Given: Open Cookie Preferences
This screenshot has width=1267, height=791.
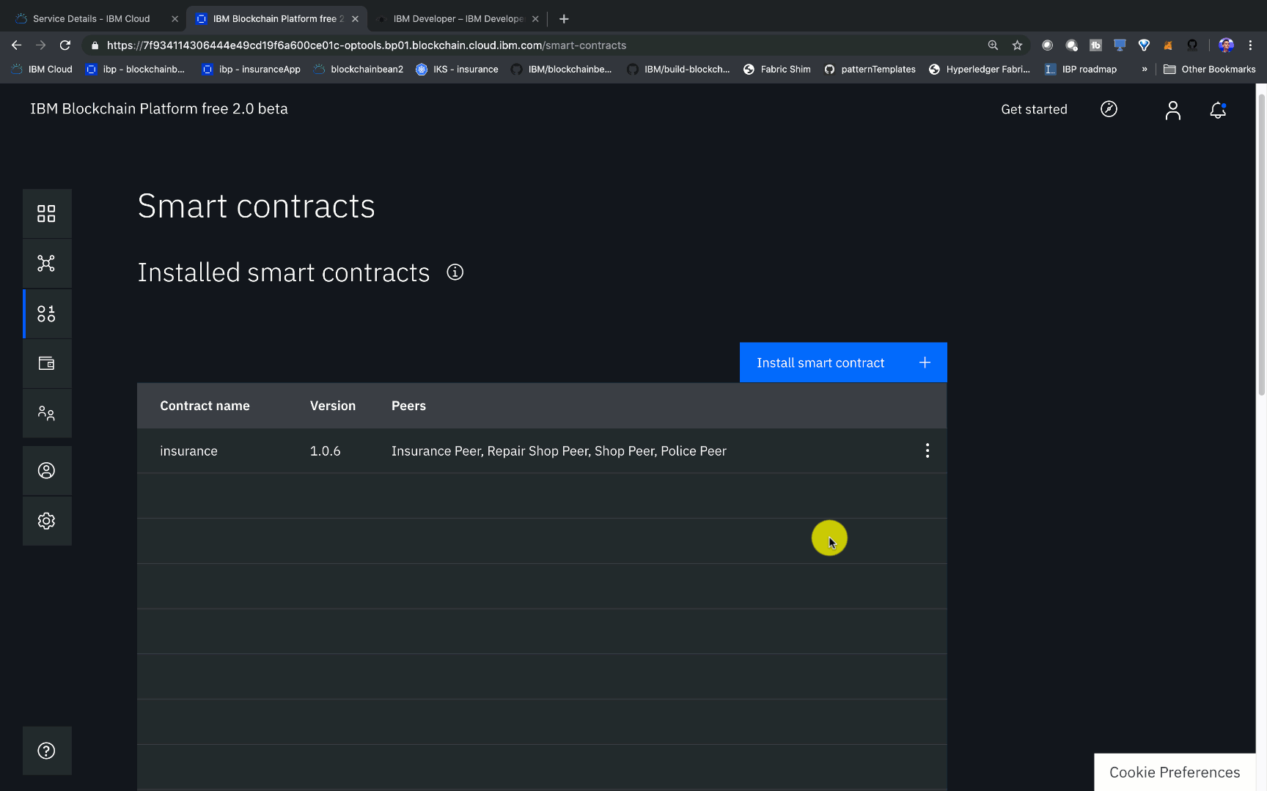Looking at the screenshot, I should (x=1175, y=772).
